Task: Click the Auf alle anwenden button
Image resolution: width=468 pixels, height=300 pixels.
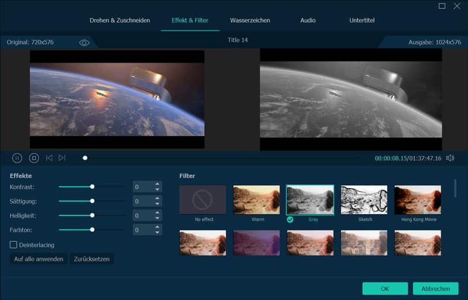Action: pyautogui.click(x=39, y=259)
